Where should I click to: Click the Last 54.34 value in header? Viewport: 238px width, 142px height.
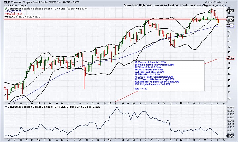[x=175, y=5]
